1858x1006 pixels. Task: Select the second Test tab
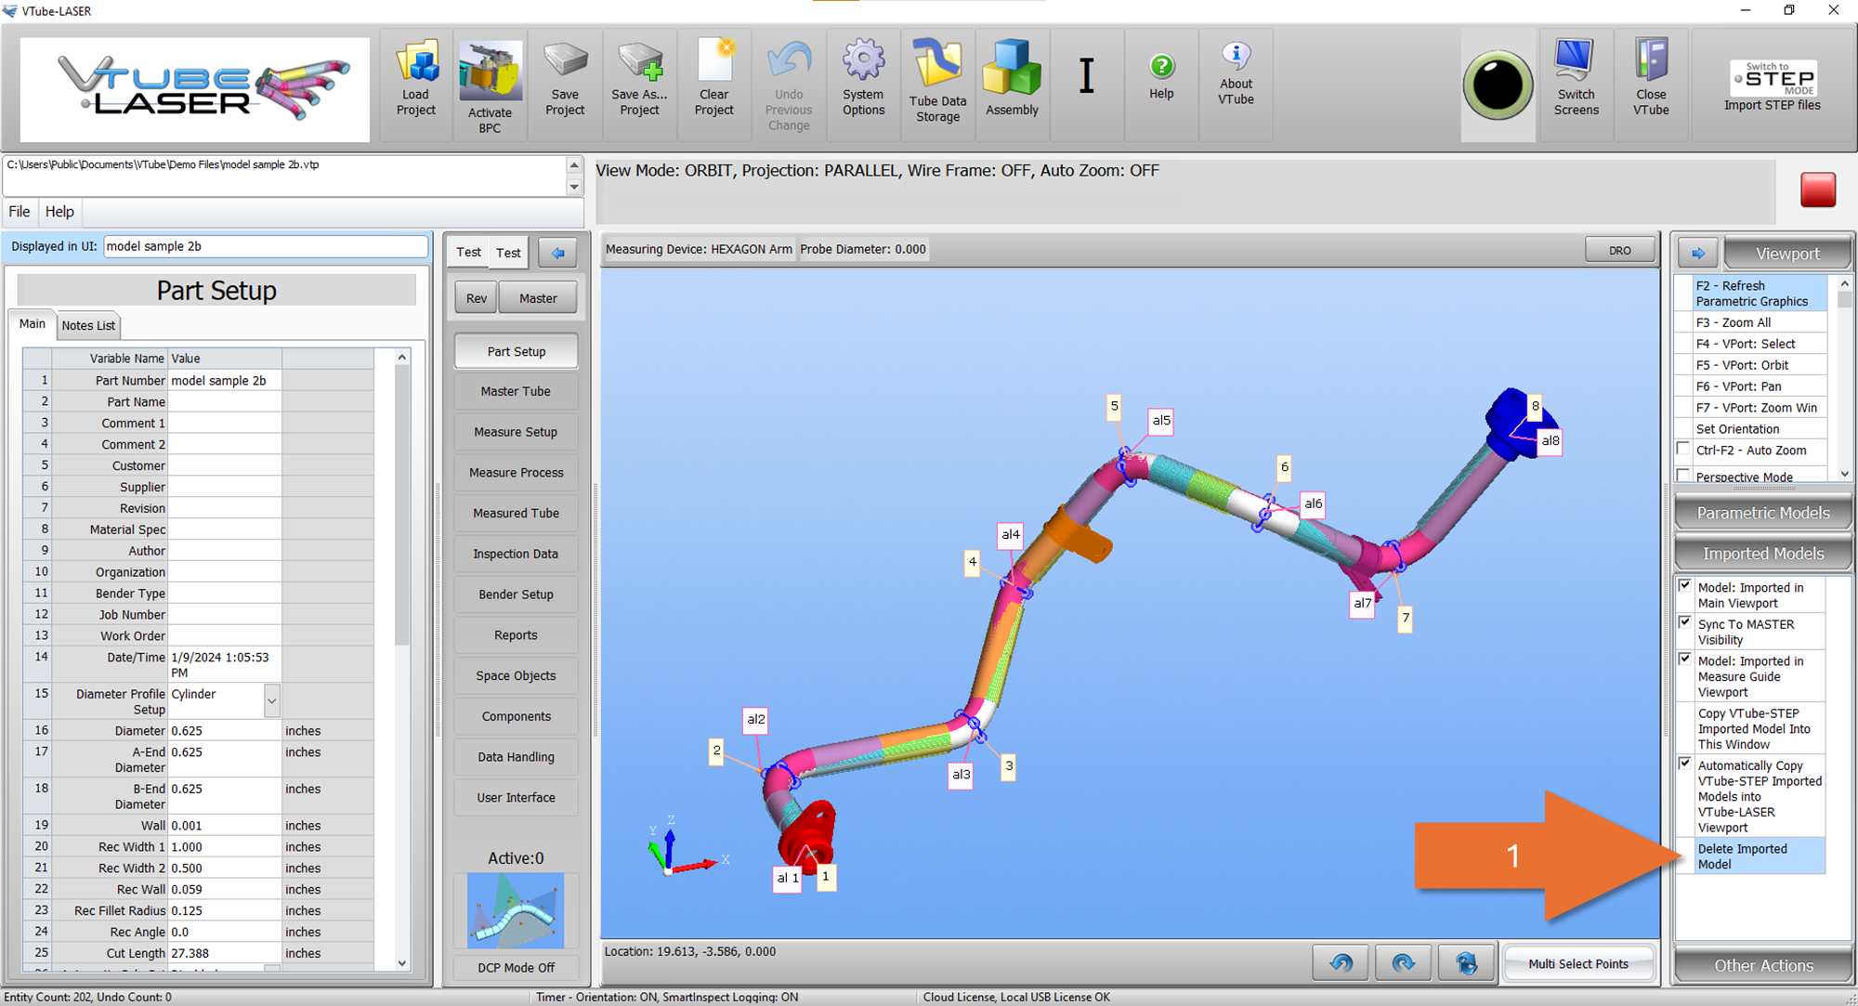click(508, 253)
